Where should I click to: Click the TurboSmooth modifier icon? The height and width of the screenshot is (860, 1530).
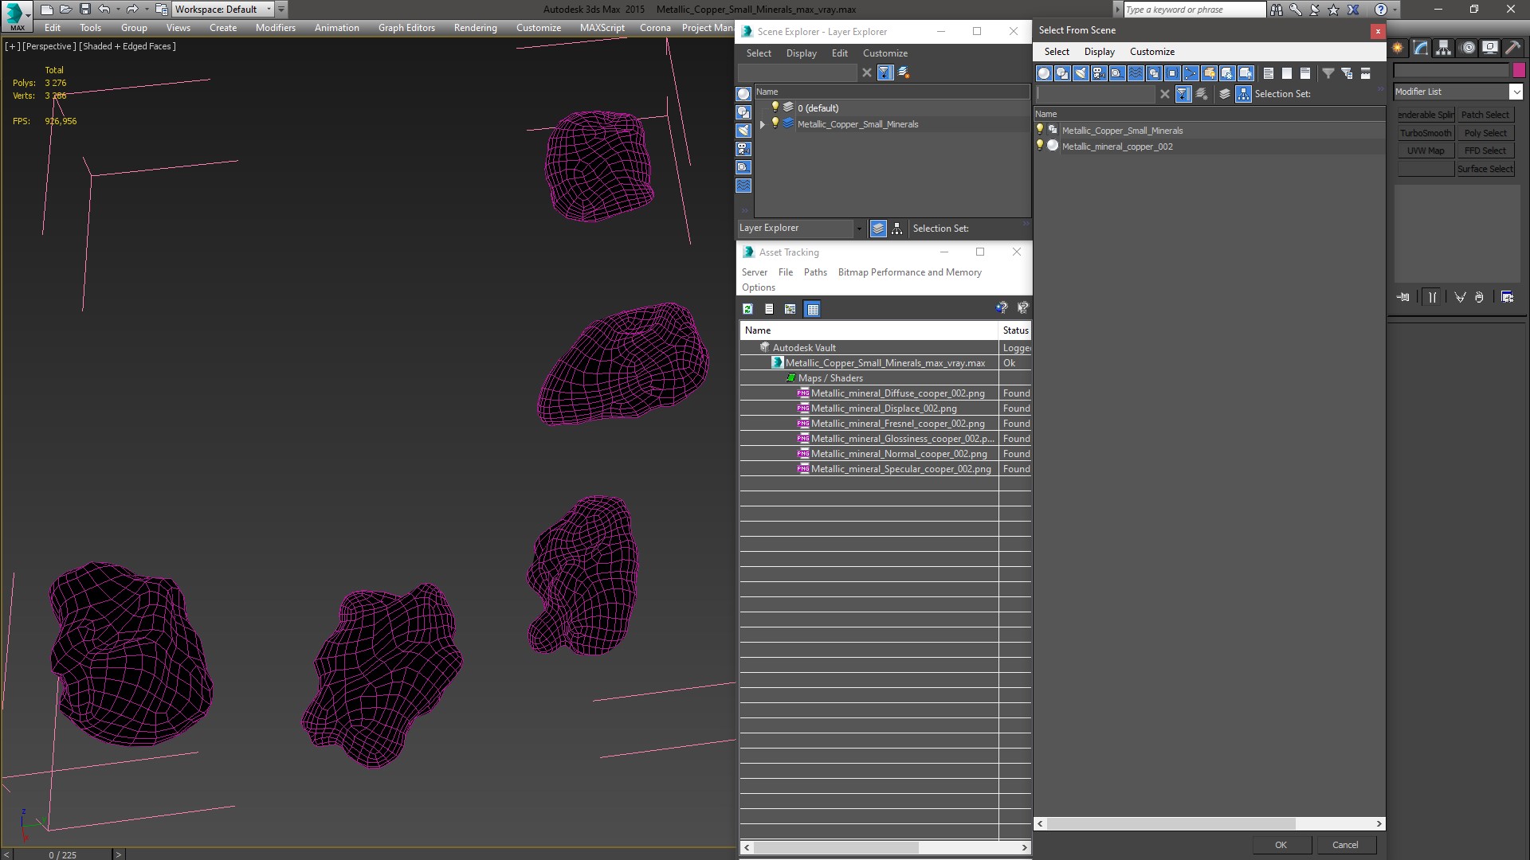pos(1426,132)
